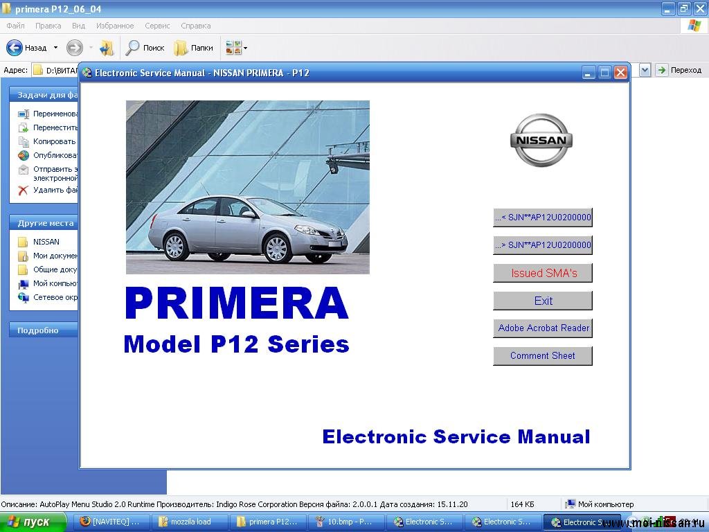Toggle the Папки folders pane button
The width and height of the screenshot is (709, 532).
tap(194, 48)
